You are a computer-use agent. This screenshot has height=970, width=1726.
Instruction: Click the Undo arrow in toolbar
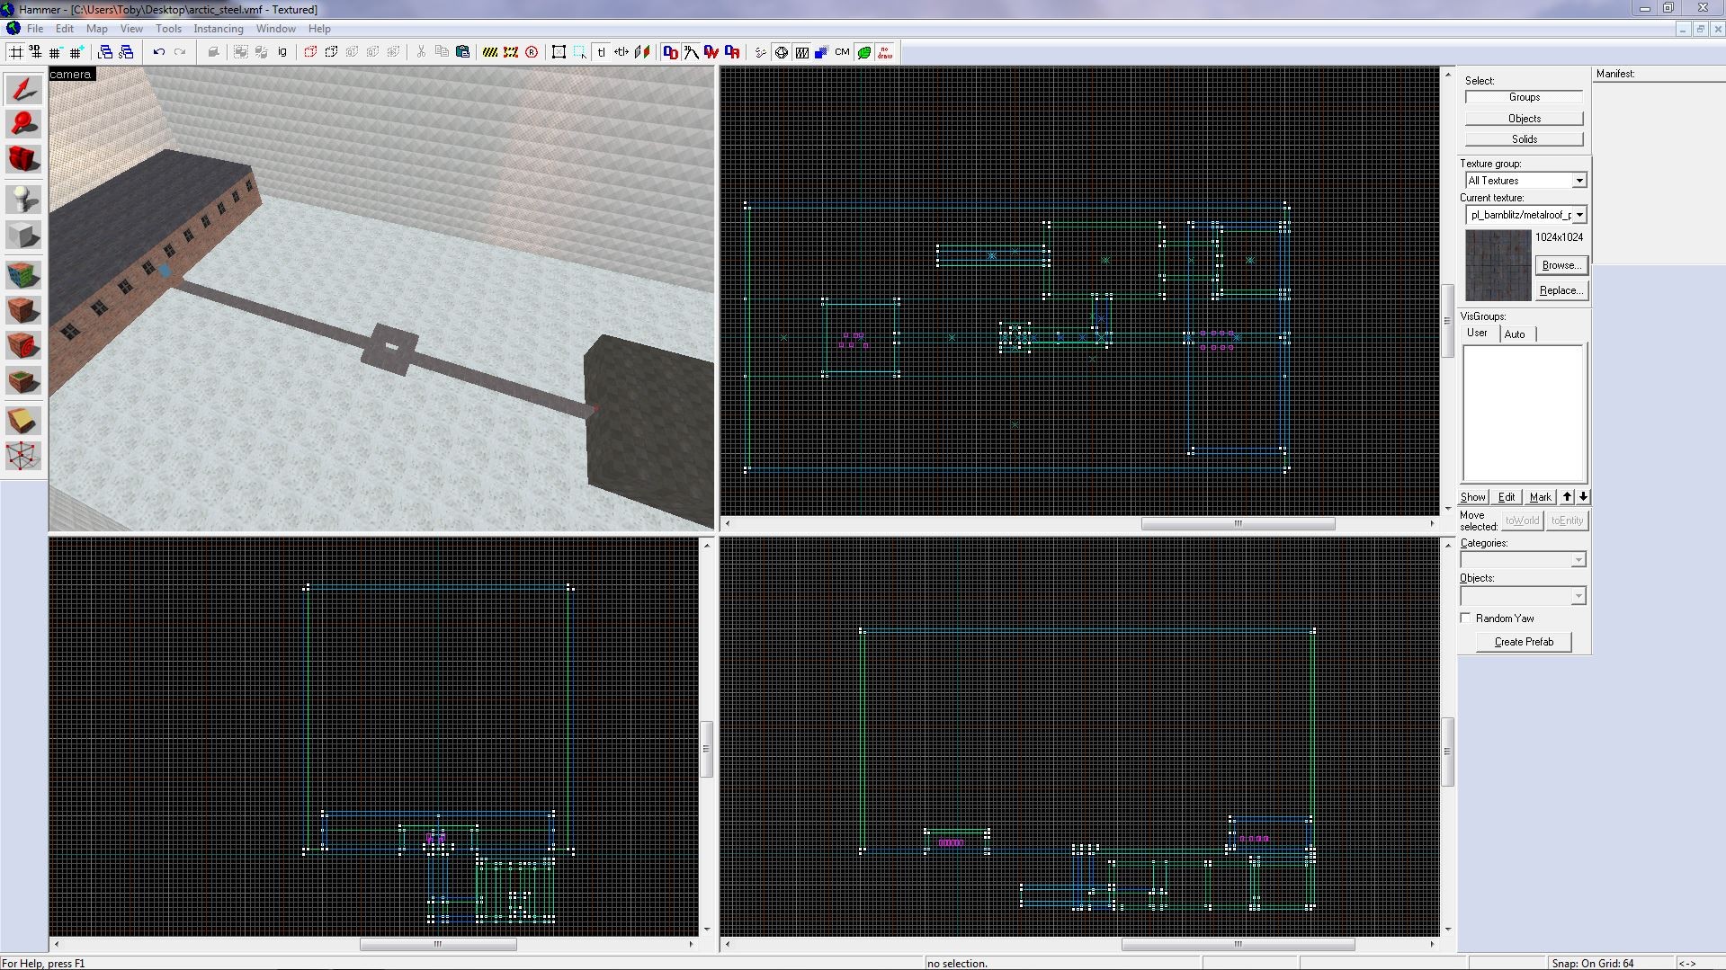pos(159,52)
